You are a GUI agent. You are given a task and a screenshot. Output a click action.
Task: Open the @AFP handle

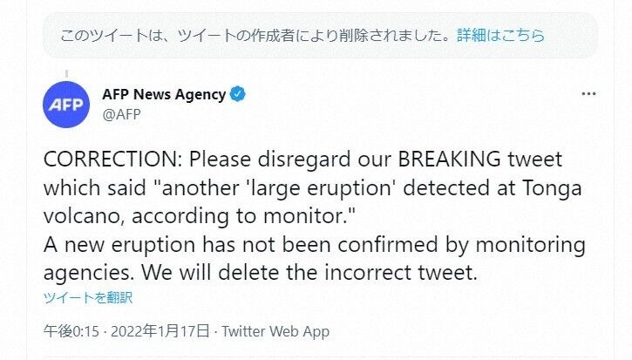121,113
